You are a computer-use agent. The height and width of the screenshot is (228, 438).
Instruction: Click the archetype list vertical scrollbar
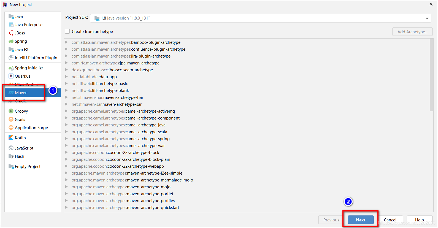click(431, 75)
